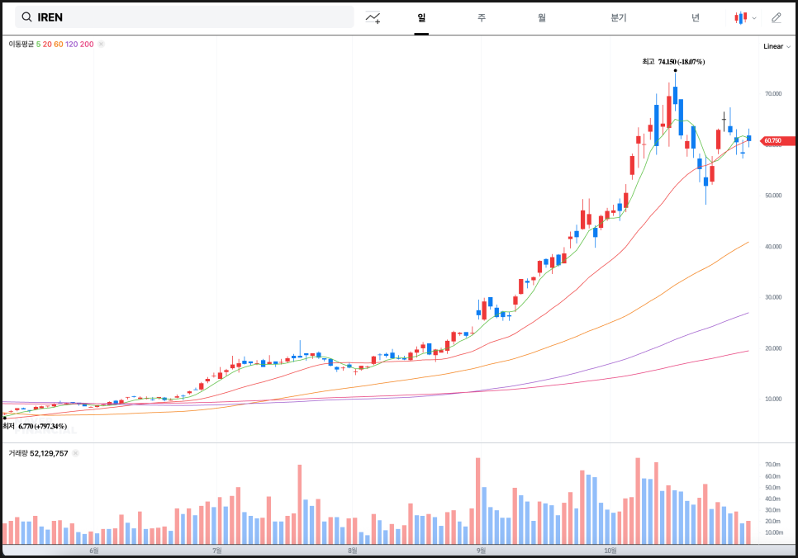The height and width of the screenshot is (558, 798).
Task: Select the pencil drawing tool
Action: tap(776, 17)
